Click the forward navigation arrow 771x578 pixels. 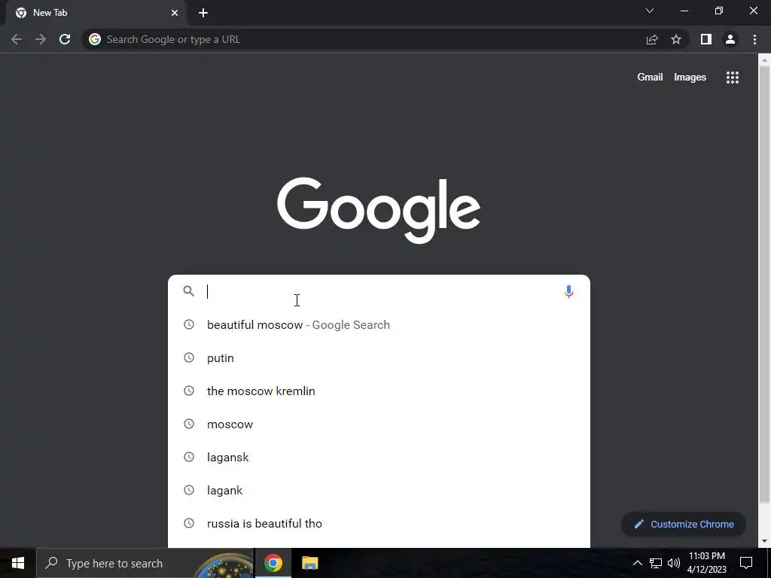[41, 39]
